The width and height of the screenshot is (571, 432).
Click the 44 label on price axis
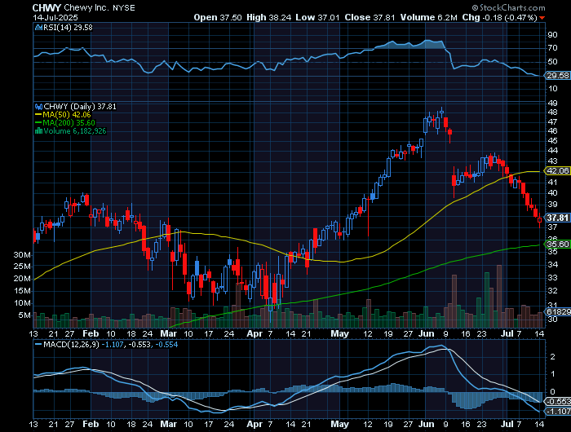(x=552, y=150)
